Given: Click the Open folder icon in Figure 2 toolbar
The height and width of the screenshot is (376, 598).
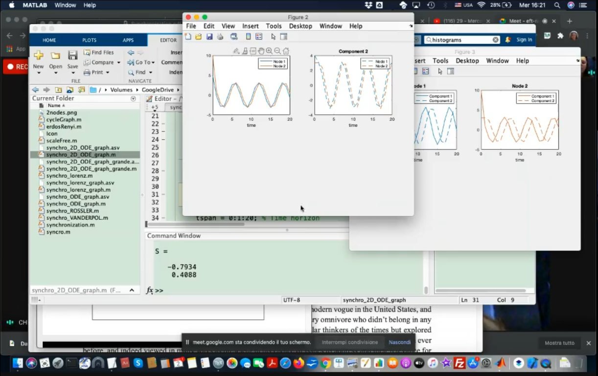Looking at the screenshot, I should (x=199, y=37).
